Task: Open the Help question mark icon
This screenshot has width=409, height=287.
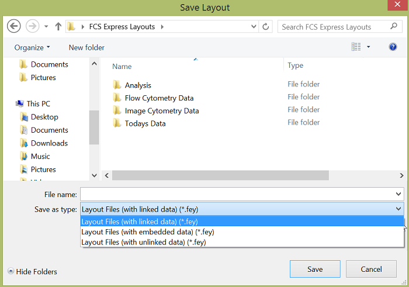Action: click(393, 47)
